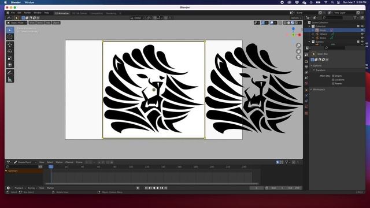Click the outliner filter funnel icon

point(355,18)
